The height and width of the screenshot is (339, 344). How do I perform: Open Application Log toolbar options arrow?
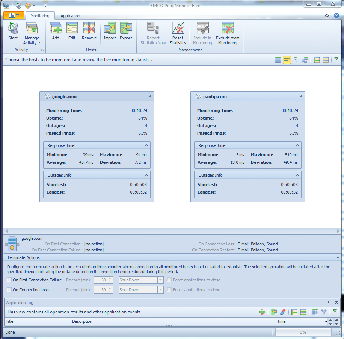335,311
